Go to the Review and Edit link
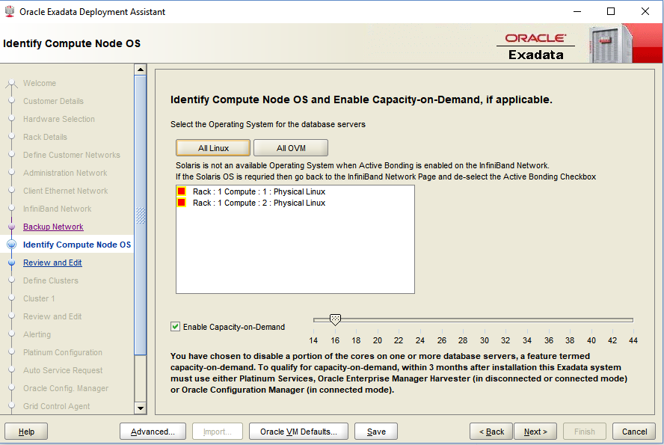Image resolution: width=664 pixels, height=445 pixels. pyautogui.click(x=52, y=263)
